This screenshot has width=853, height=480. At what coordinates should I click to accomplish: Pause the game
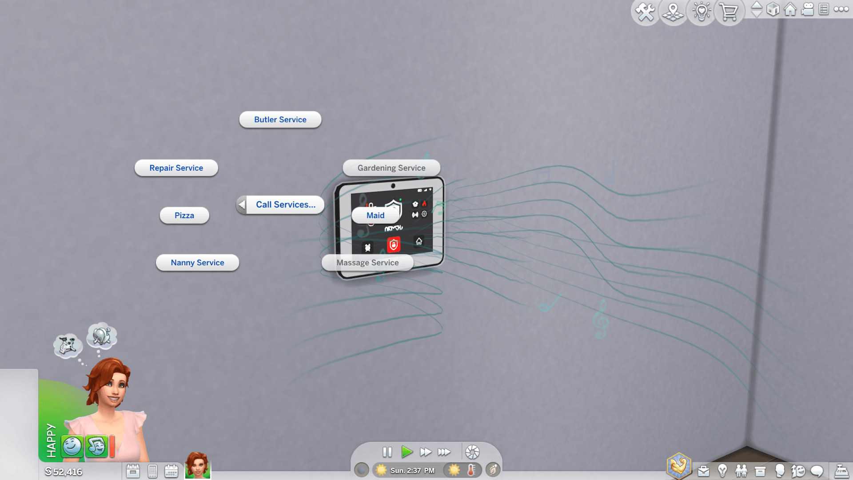click(x=387, y=452)
